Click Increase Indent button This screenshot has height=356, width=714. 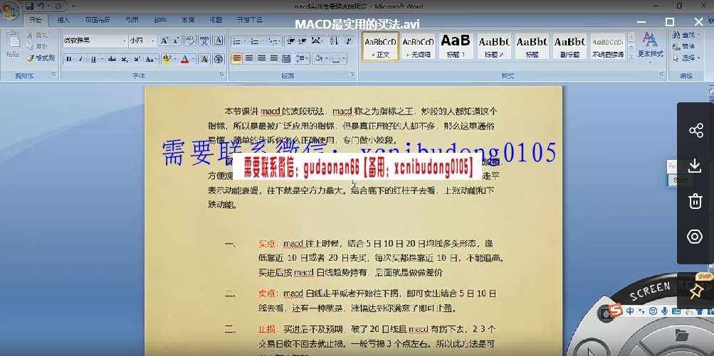[303, 41]
